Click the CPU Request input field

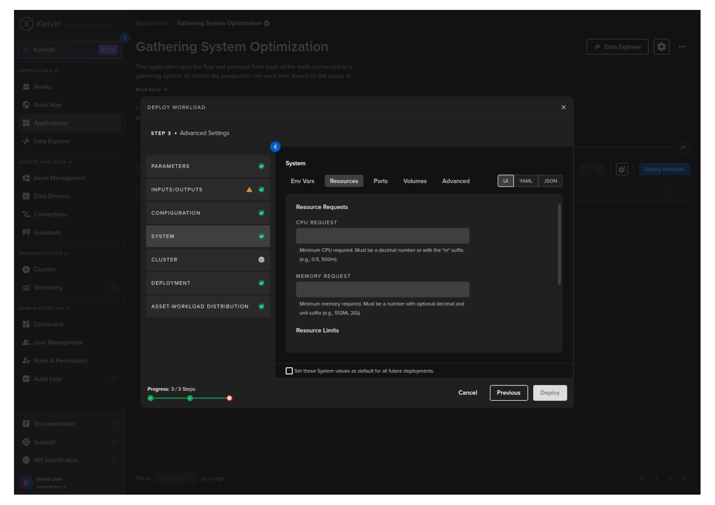(x=382, y=236)
